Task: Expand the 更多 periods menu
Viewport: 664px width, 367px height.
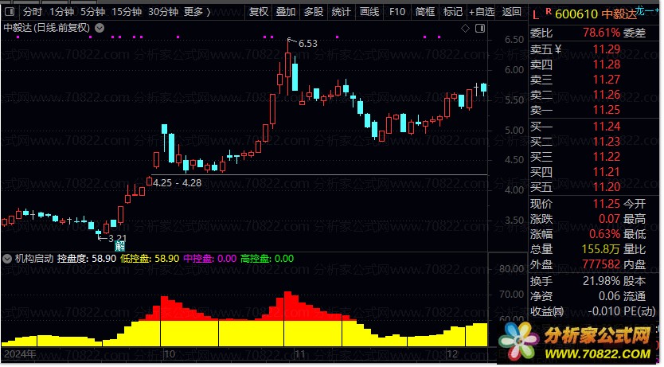Action: pyautogui.click(x=197, y=12)
